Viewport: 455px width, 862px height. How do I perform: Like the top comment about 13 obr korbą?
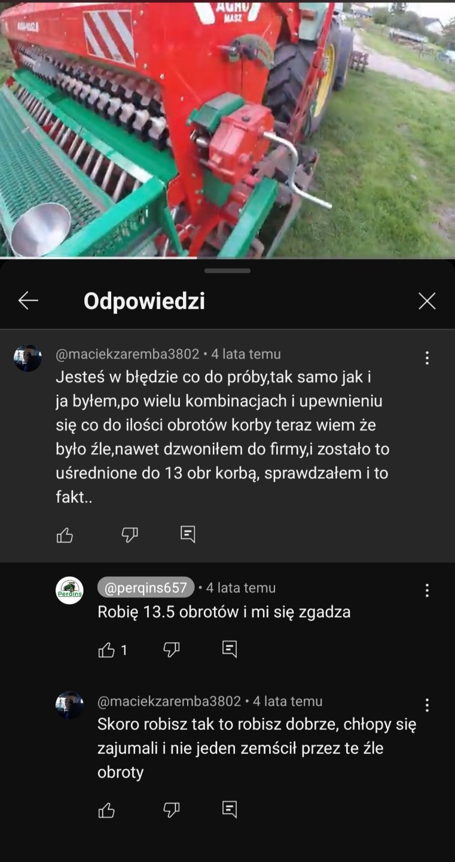[x=65, y=535]
